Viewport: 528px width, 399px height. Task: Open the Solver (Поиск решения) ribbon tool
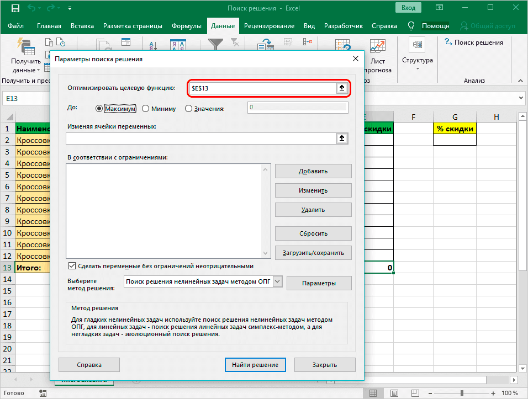tap(474, 42)
